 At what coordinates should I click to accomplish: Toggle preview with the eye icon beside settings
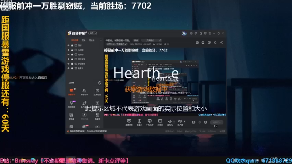click(200, 122)
